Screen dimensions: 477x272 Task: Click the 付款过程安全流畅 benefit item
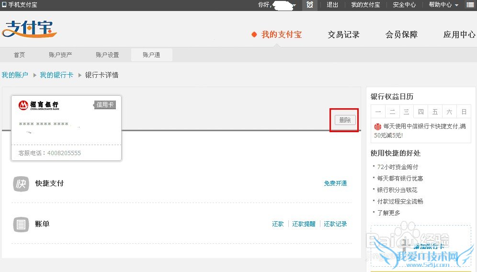click(x=400, y=201)
